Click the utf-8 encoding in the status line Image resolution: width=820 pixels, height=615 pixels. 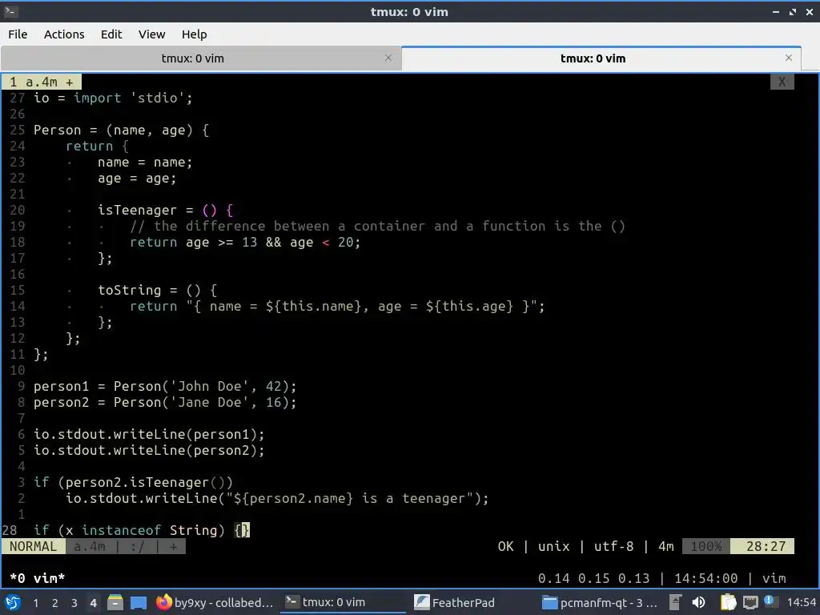[613, 546]
